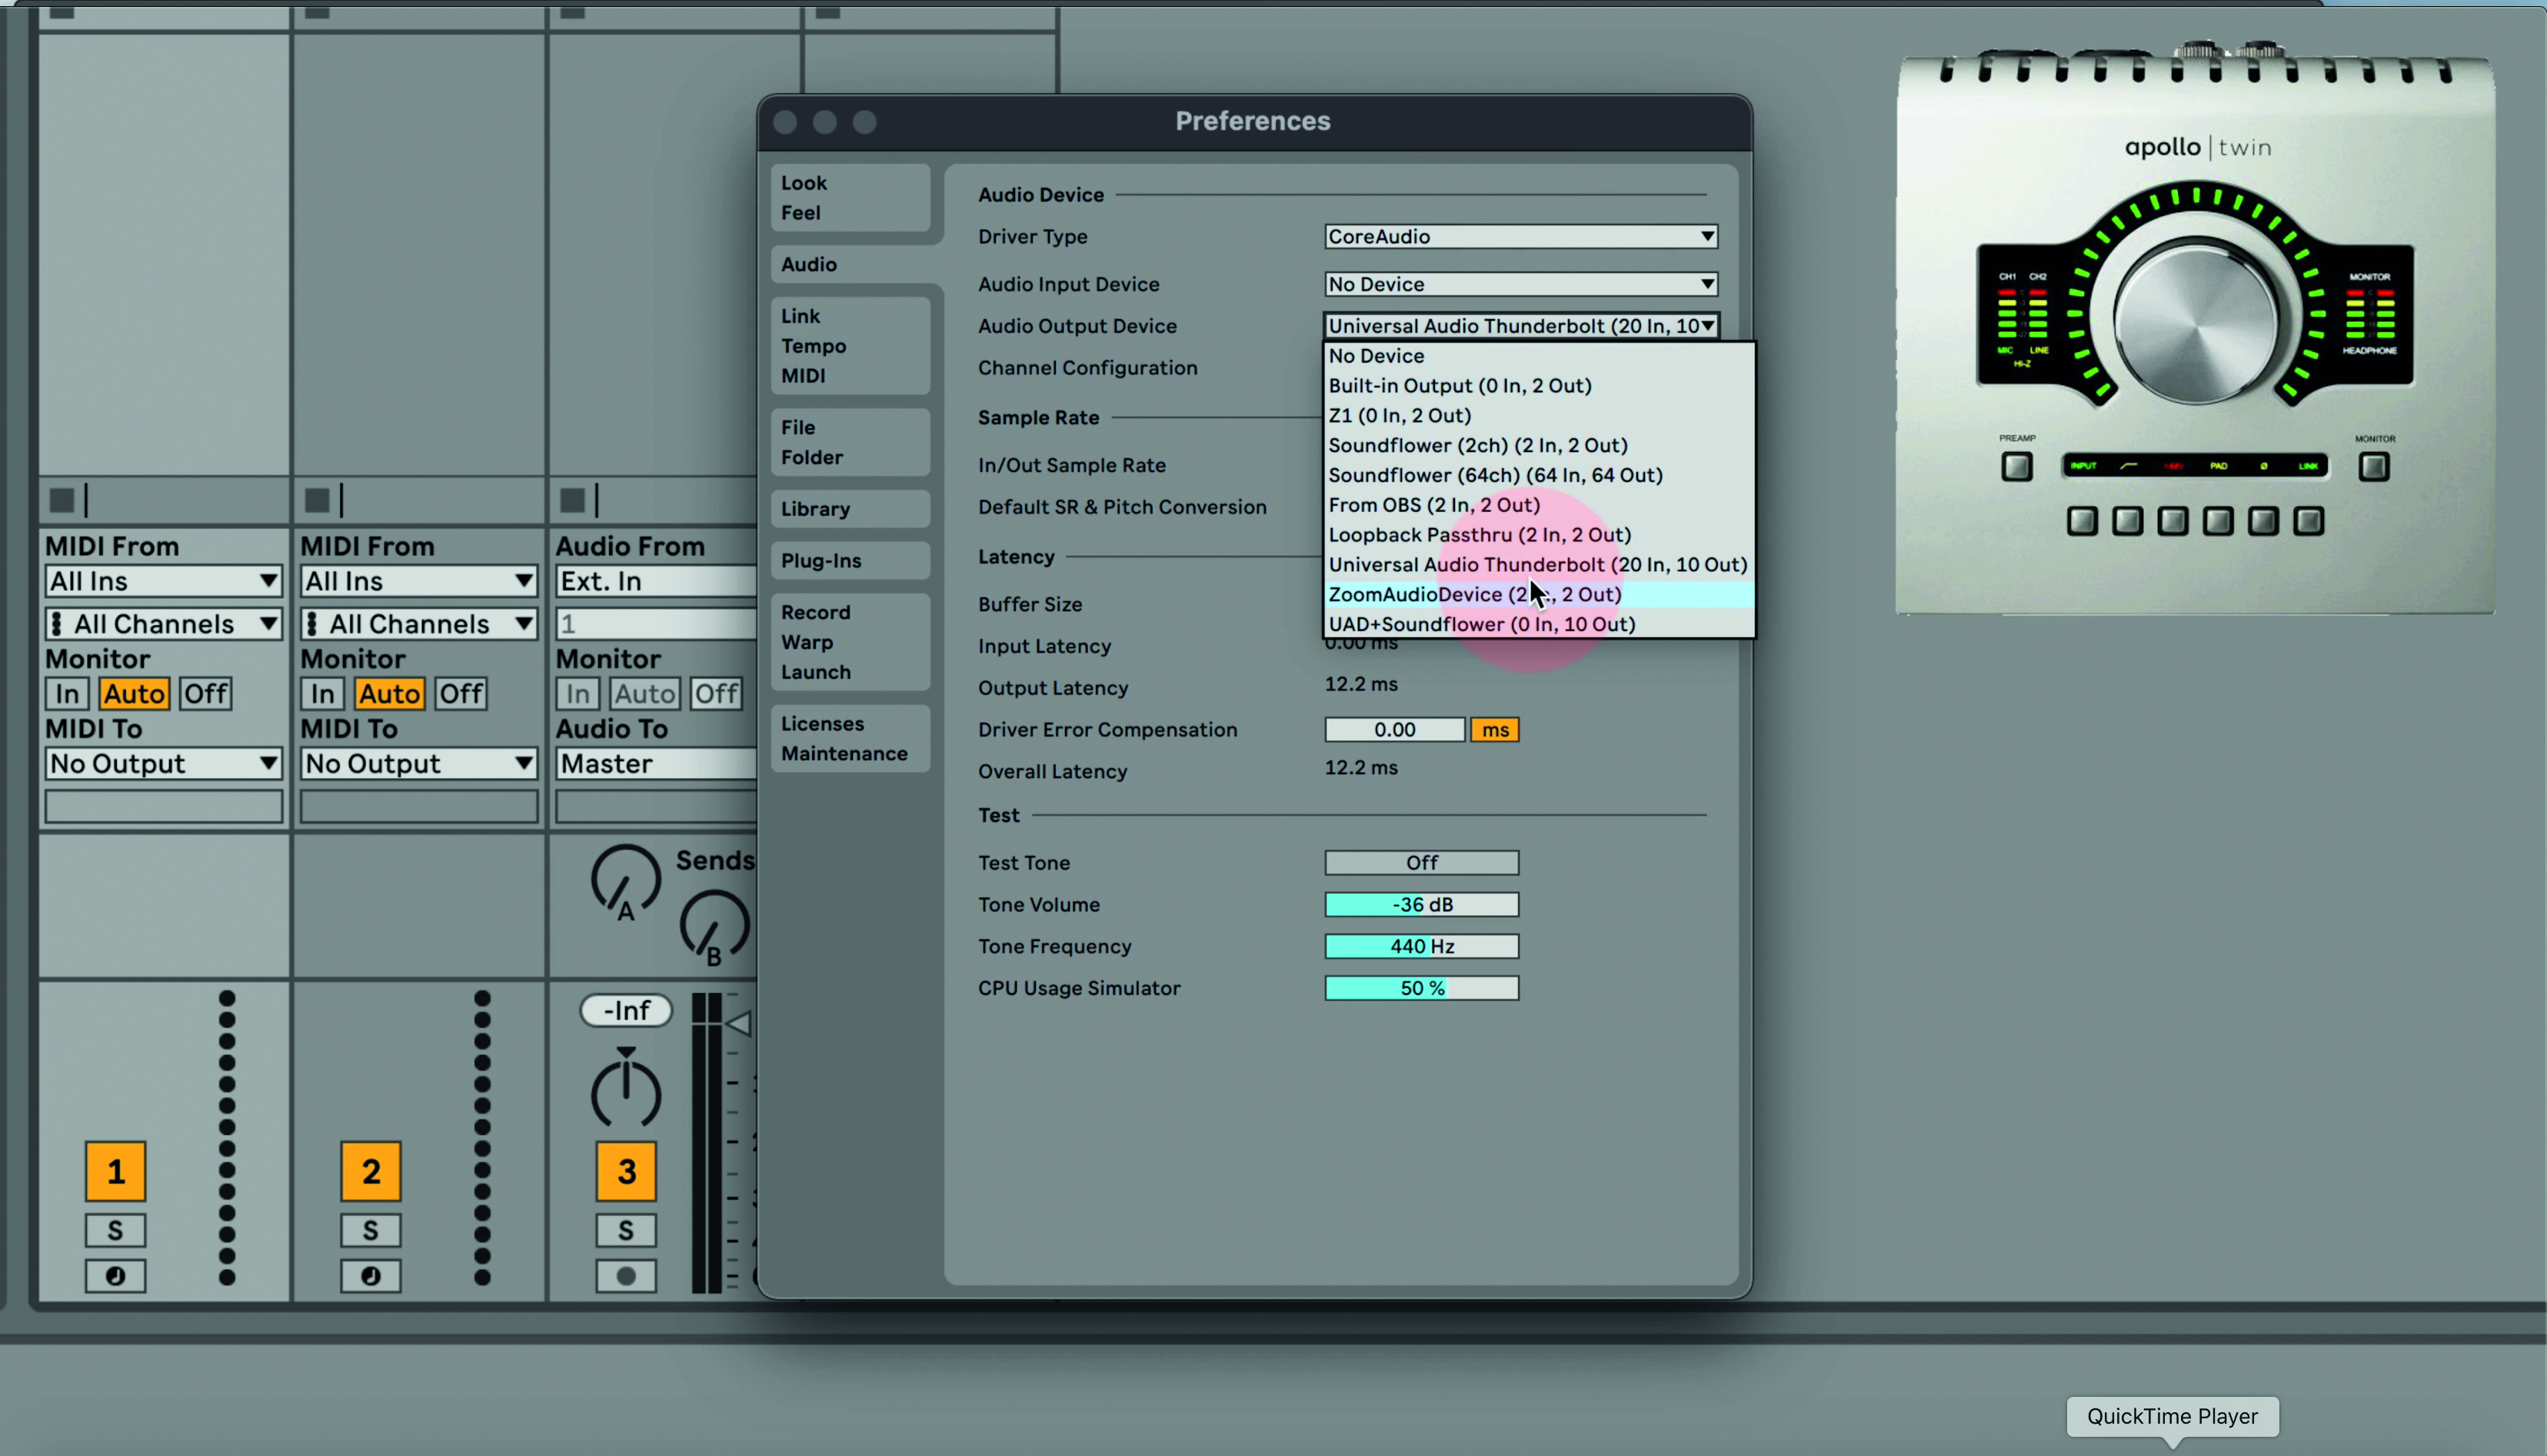Screen dimensions: 2547x1456
Task: Toggle track 1 activator button
Action: click(x=116, y=1172)
